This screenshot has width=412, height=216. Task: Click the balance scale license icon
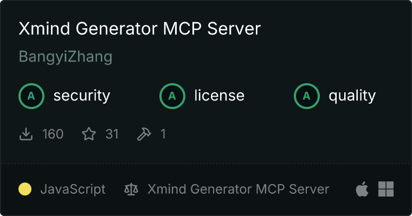coord(131,189)
